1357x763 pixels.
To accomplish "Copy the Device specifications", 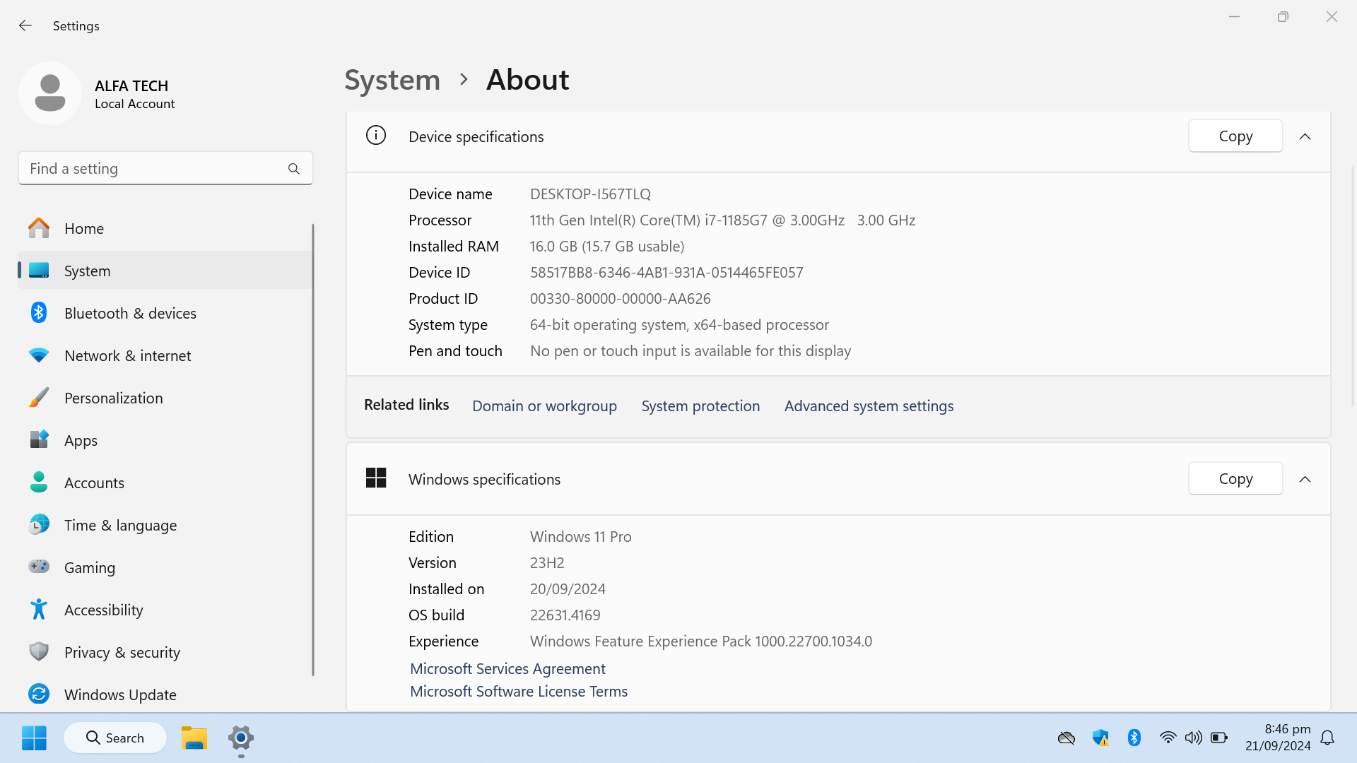I will (x=1235, y=136).
